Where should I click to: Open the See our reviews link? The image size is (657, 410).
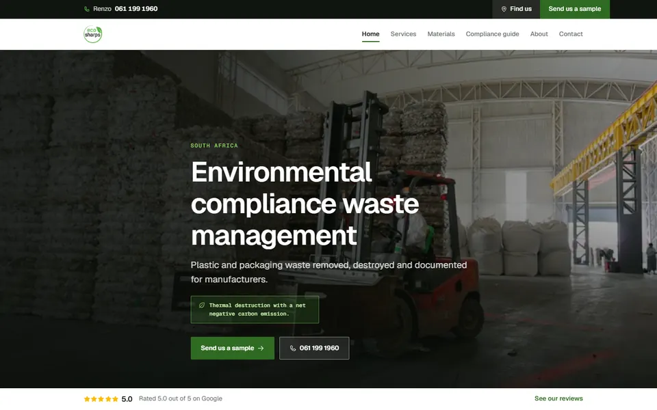pyautogui.click(x=558, y=398)
